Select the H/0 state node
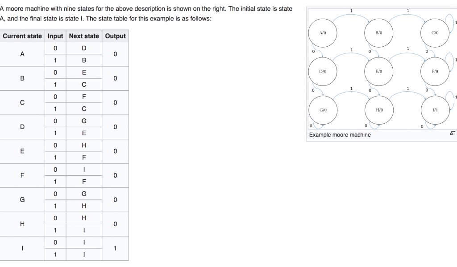 [x=379, y=109]
